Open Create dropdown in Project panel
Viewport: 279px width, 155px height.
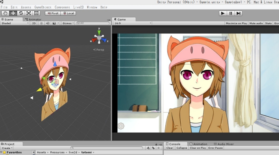point(7,148)
